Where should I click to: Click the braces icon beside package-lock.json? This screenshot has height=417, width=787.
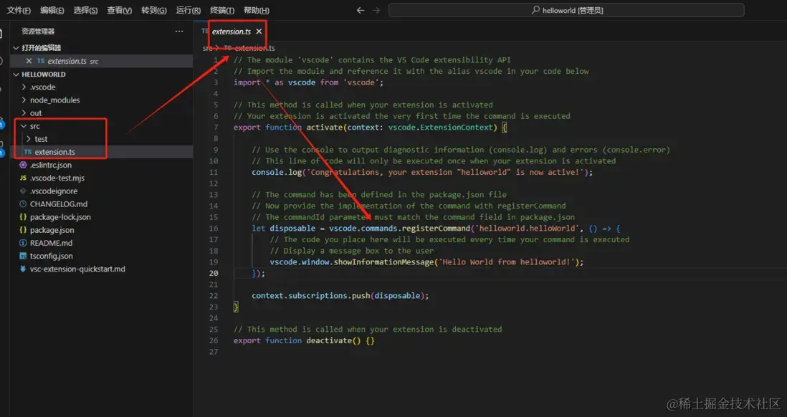tap(23, 217)
